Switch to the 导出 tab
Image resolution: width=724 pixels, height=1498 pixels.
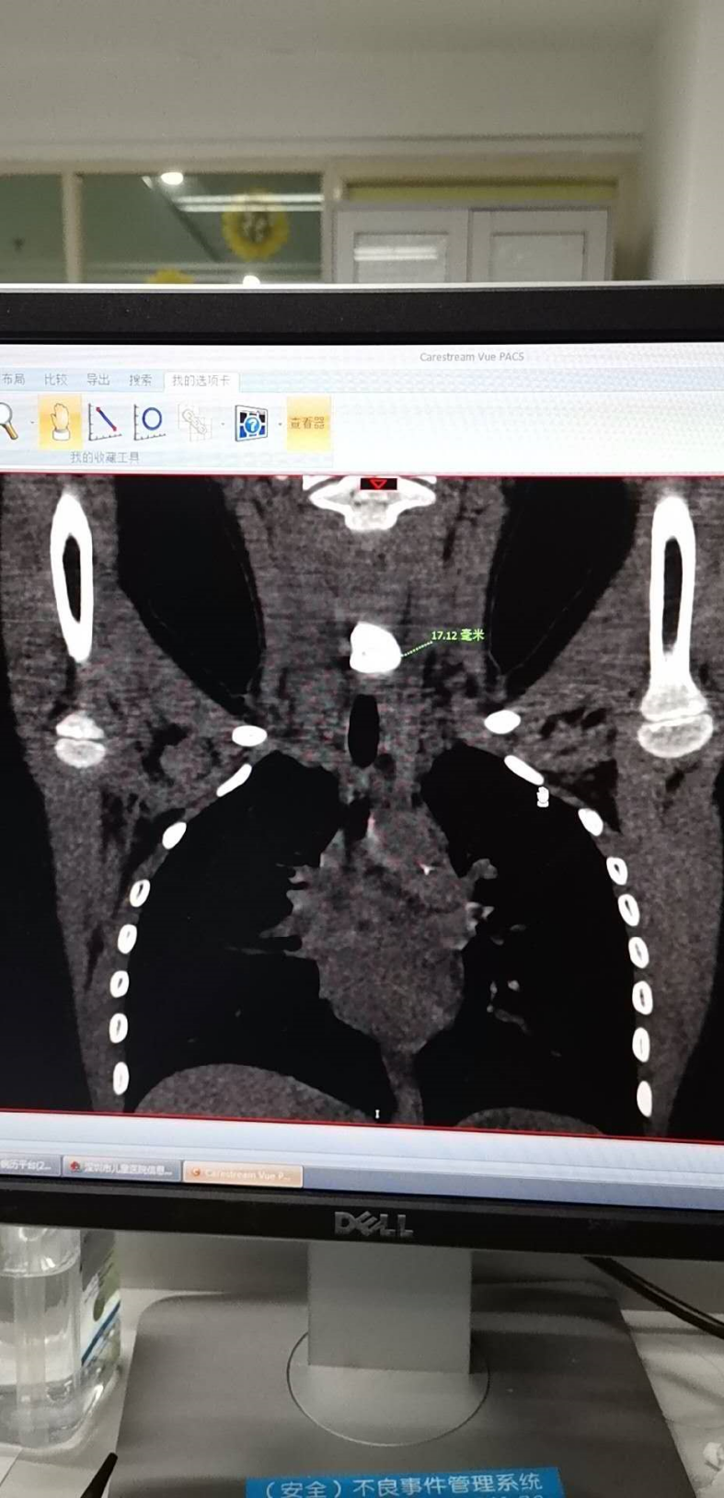point(98,380)
